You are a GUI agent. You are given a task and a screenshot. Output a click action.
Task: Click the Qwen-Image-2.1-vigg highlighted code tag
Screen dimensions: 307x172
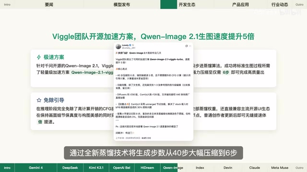92,72
